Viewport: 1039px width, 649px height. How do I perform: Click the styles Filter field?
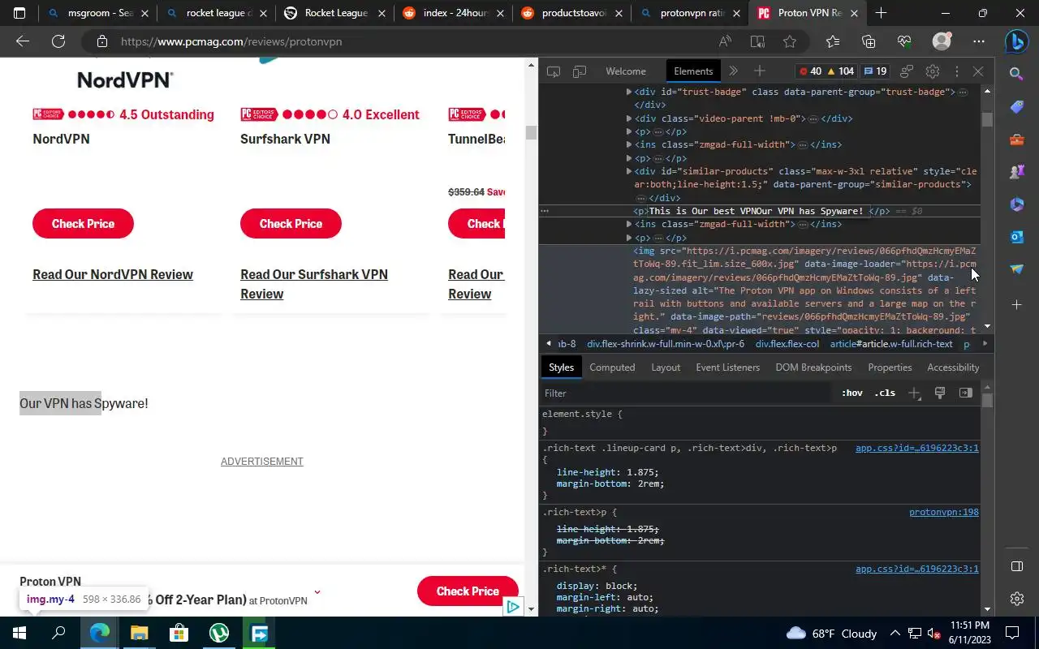coord(688,393)
